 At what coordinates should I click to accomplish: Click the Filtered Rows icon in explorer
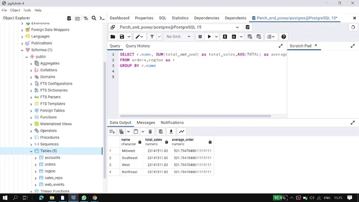pyautogui.click(x=86, y=18)
